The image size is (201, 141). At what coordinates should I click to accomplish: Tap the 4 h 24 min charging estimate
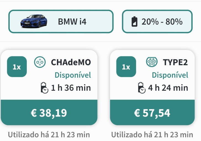(x=168, y=88)
